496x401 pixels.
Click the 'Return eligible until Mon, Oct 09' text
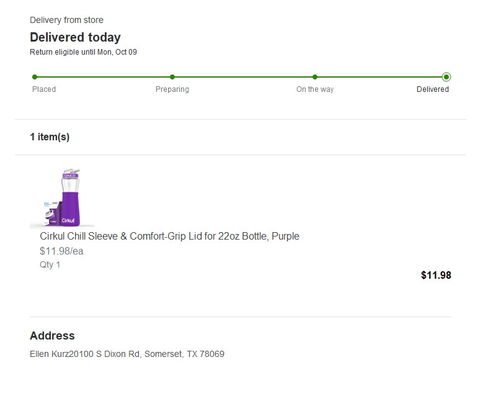pos(83,52)
